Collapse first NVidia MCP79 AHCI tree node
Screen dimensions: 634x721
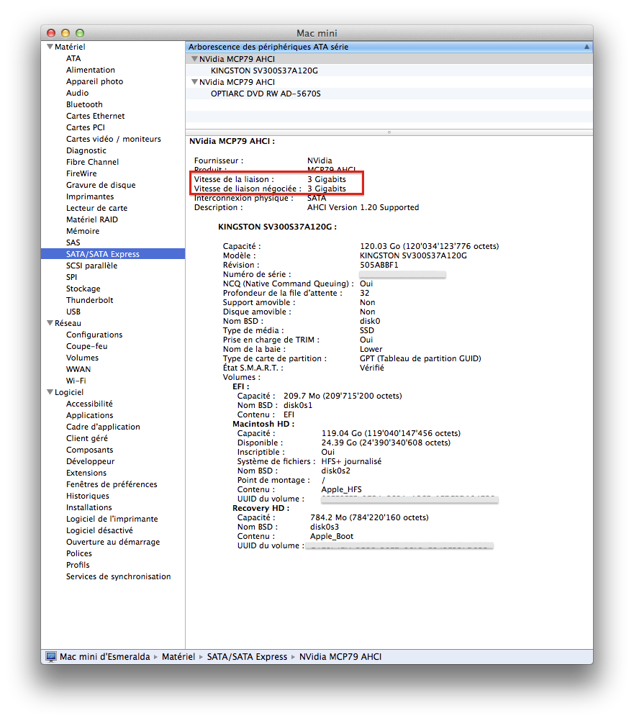click(x=194, y=59)
